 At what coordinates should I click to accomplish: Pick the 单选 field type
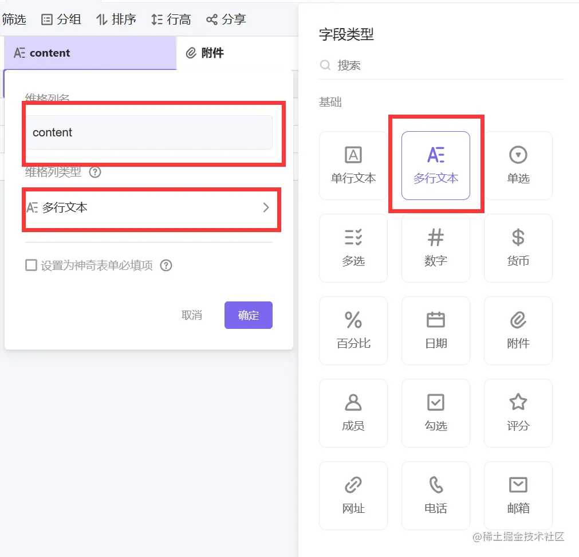coord(518,166)
